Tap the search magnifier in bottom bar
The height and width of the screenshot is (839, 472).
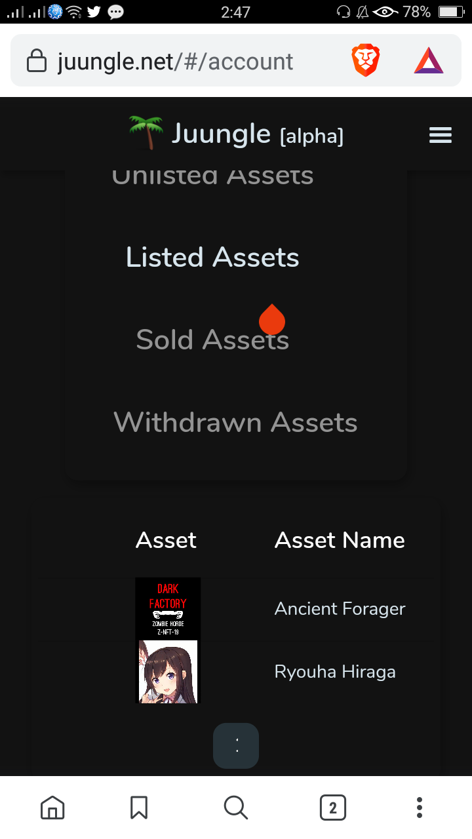236,808
